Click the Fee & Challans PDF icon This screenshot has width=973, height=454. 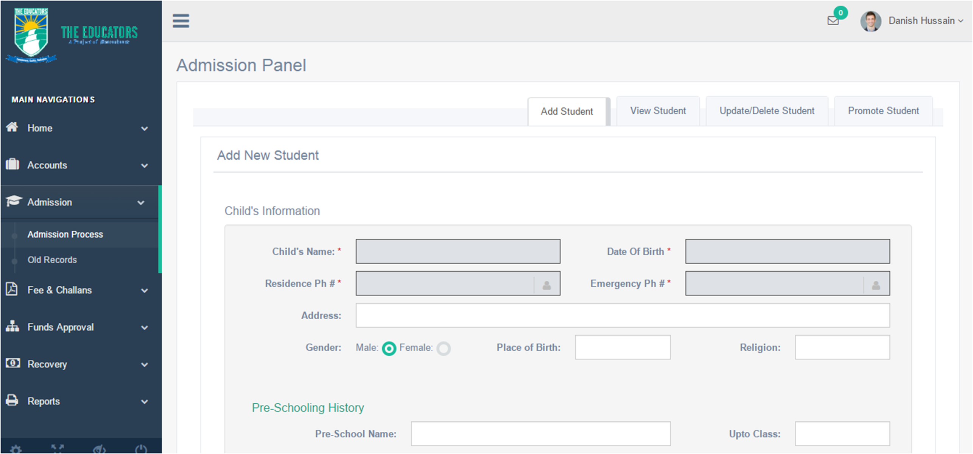click(12, 289)
